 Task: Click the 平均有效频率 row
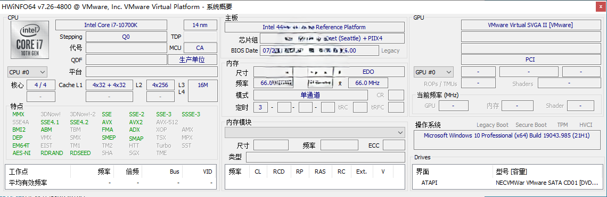[x=111, y=183]
